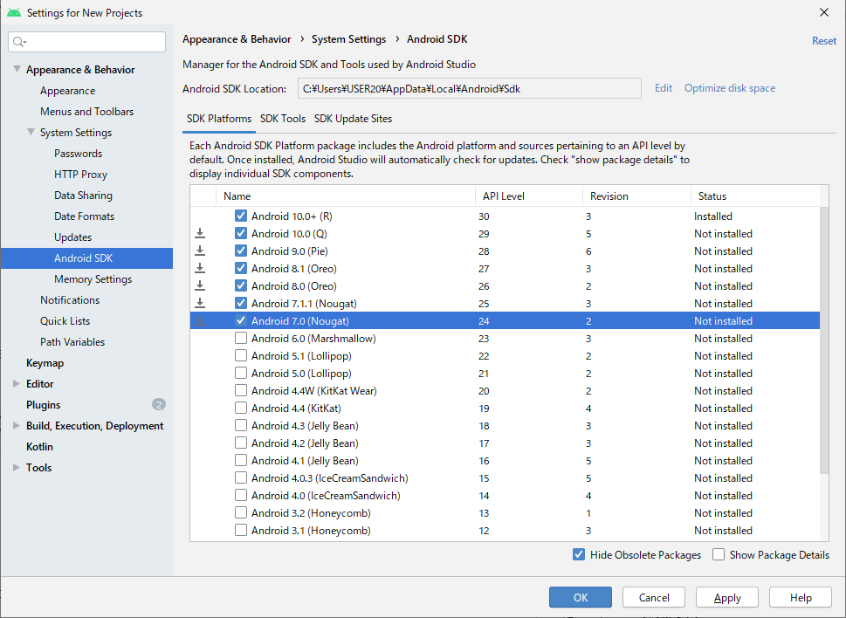846x618 pixels.
Task: Open HTTP Proxy settings page
Action: (80, 175)
